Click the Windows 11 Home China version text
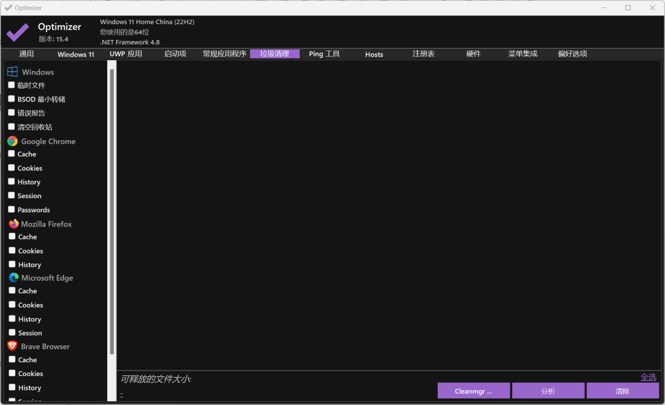Screen dimensions: 665x405 [x=147, y=22]
